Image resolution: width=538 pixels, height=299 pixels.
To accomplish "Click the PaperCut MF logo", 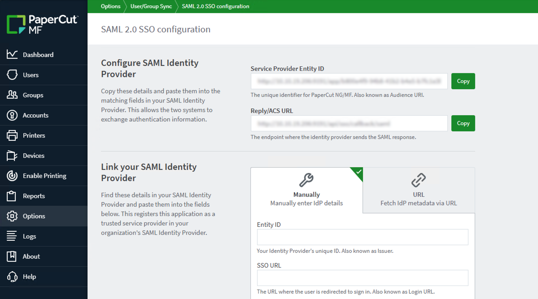I will (42, 24).
